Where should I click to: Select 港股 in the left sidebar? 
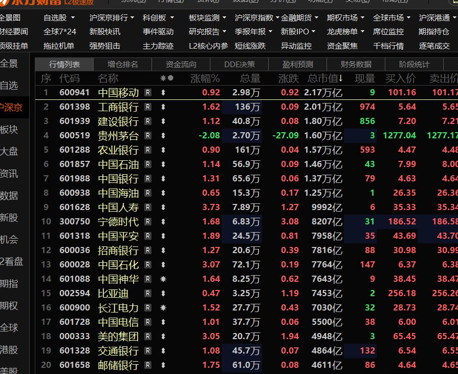coord(9,350)
